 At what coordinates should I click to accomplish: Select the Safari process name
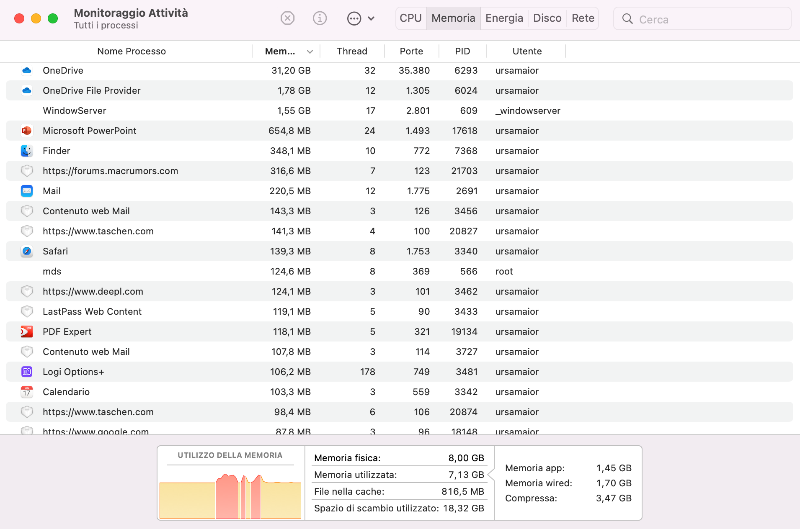click(55, 251)
